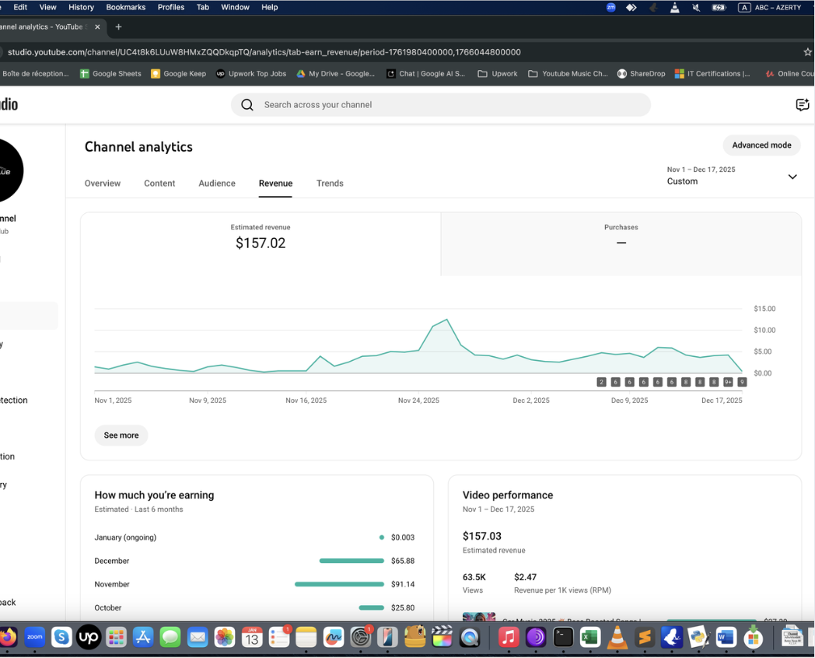Open Terminal from the dock

(563, 638)
